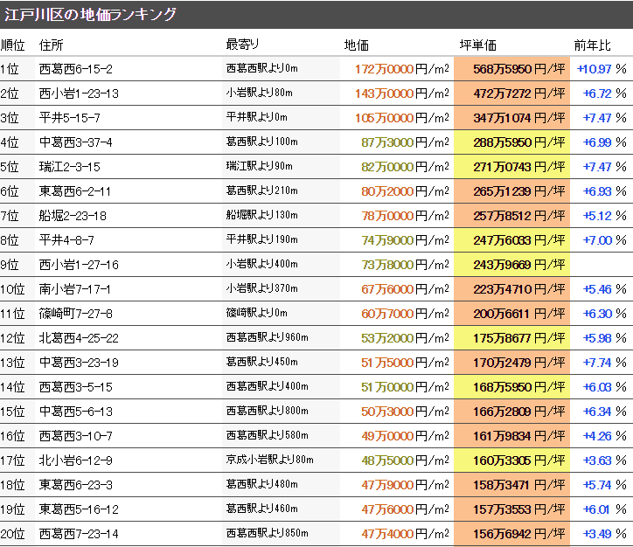Click the address 西葛西6-15-2

(76, 69)
